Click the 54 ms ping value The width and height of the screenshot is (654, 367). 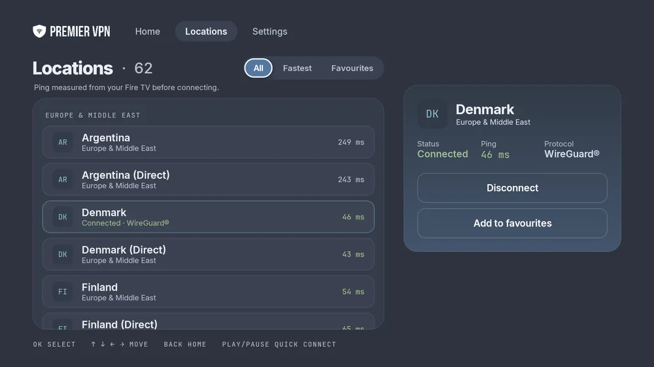[x=353, y=292]
